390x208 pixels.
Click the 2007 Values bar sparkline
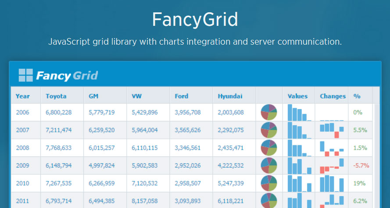pos(300,130)
